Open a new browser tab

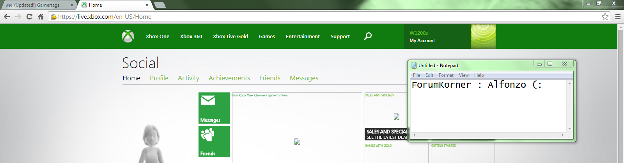(x=160, y=5)
